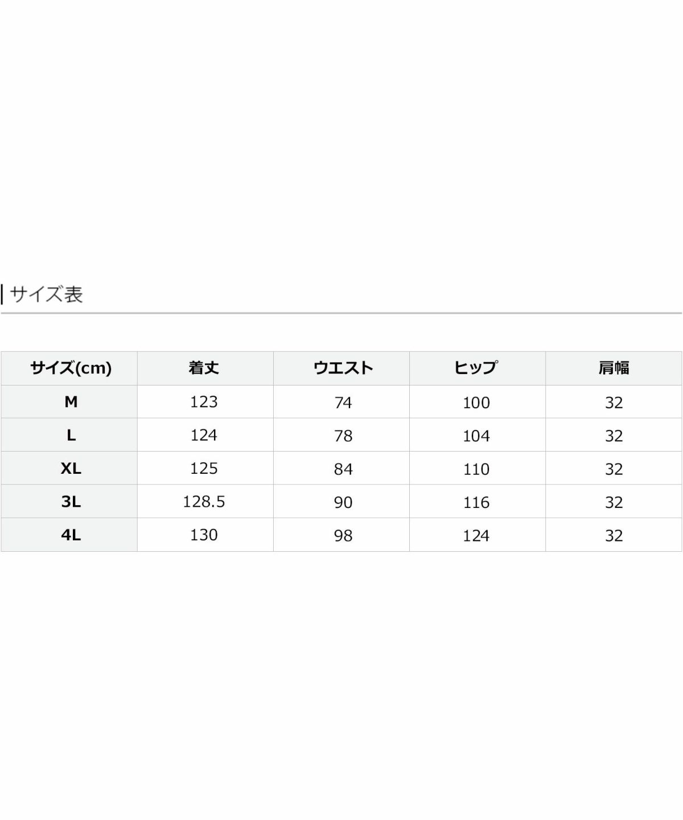
Task: Click the サイズ表 section heading
Action: (47, 294)
